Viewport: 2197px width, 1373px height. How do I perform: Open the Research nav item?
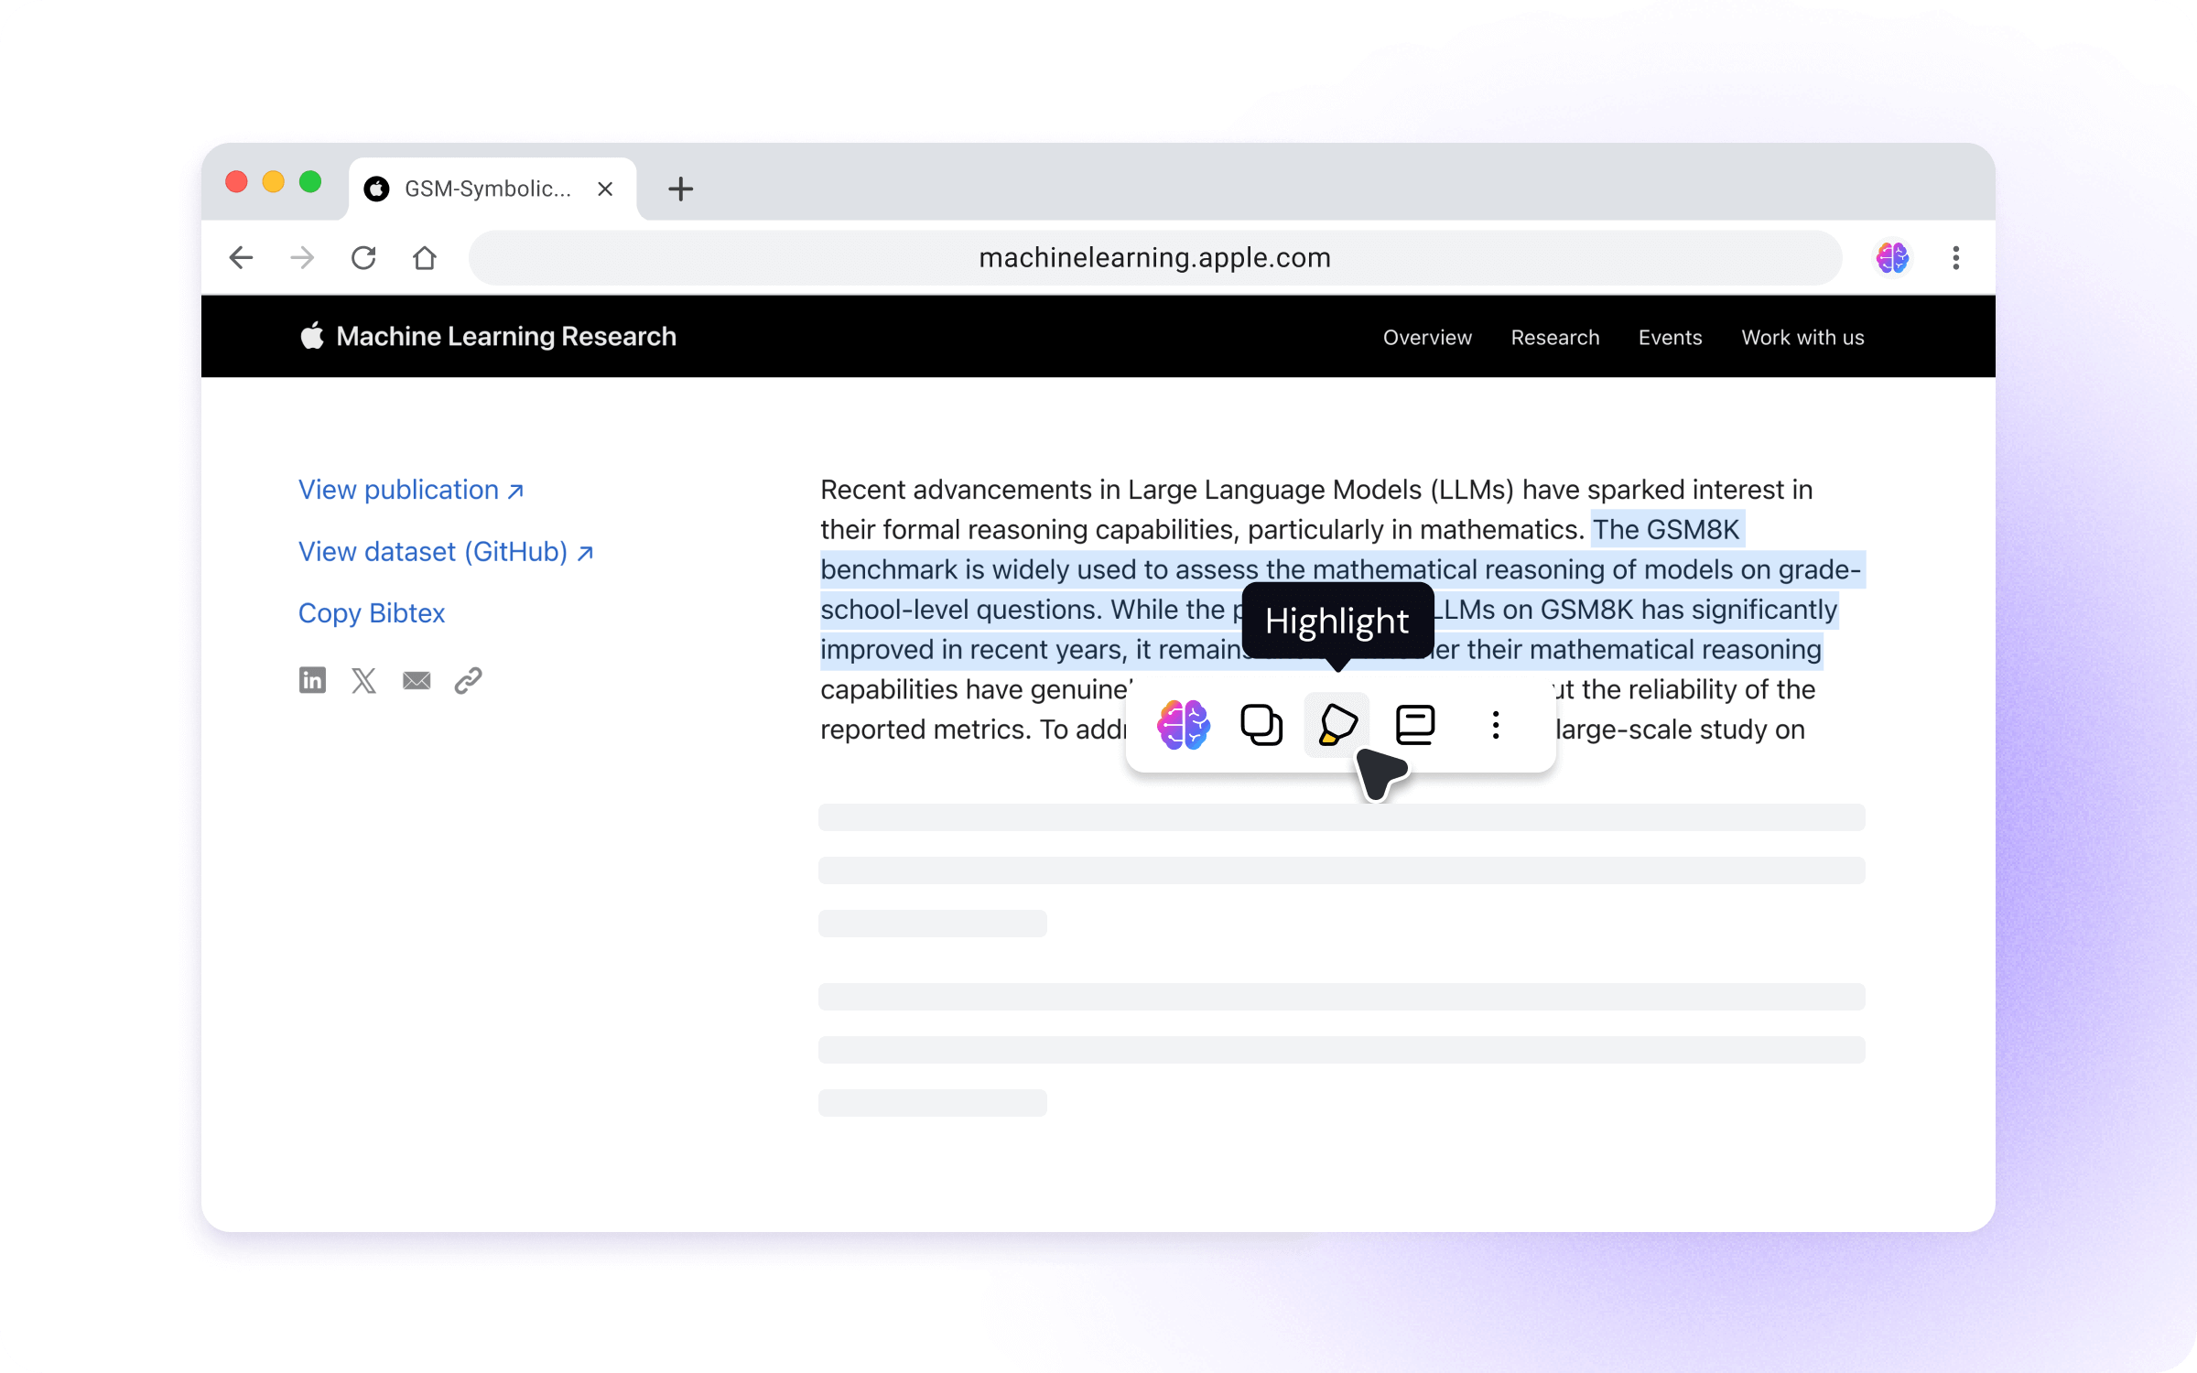(1555, 338)
